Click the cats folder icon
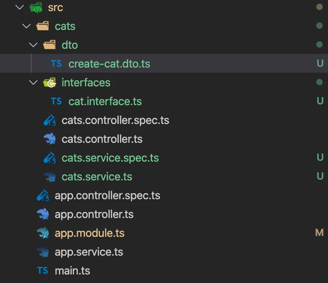This screenshot has width=328, height=283. pos(42,26)
